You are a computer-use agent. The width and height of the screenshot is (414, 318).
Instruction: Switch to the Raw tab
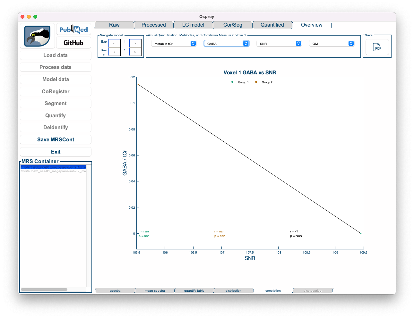pos(114,25)
